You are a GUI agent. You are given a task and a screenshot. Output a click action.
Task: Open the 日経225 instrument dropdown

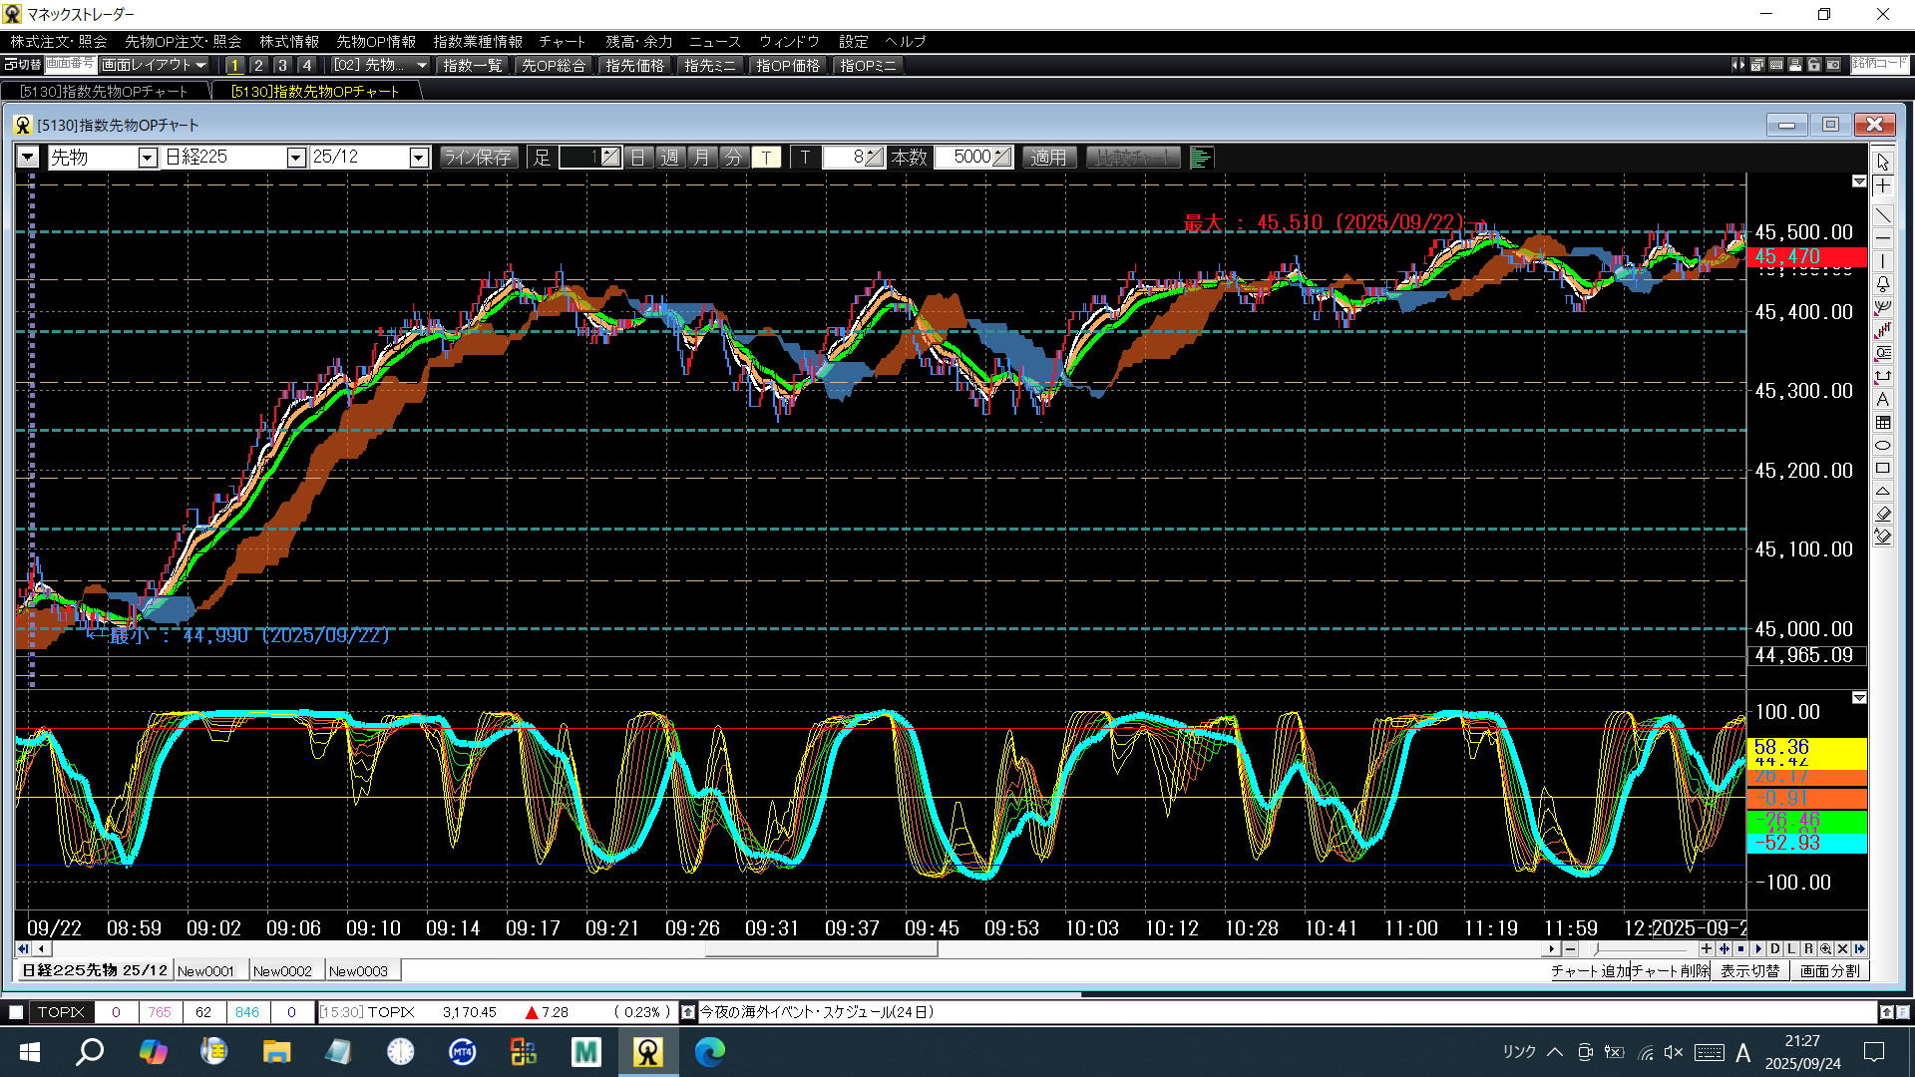(x=295, y=158)
